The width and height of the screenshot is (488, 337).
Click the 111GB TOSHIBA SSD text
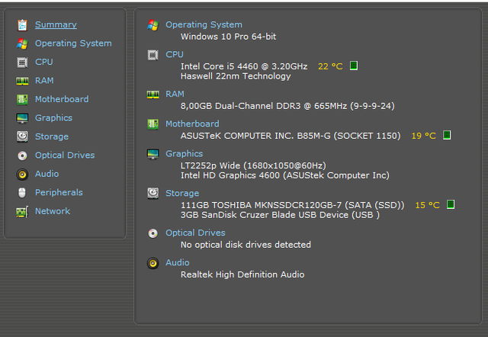[x=293, y=205]
